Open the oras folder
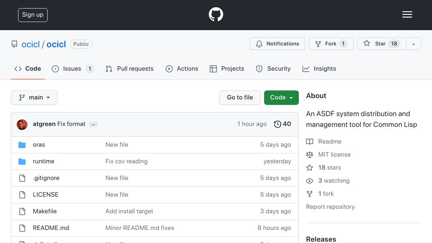 [39, 144]
